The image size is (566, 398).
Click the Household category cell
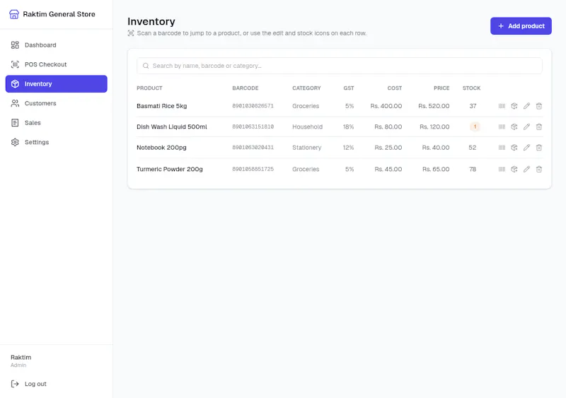coord(308,127)
